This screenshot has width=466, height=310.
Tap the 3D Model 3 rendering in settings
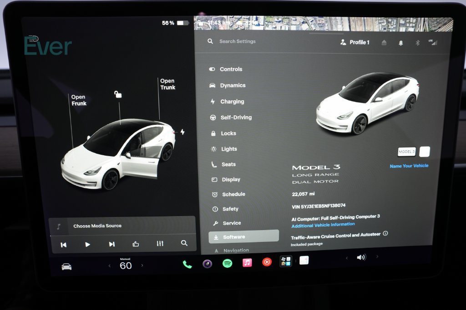pyautogui.click(x=367, y=103)
